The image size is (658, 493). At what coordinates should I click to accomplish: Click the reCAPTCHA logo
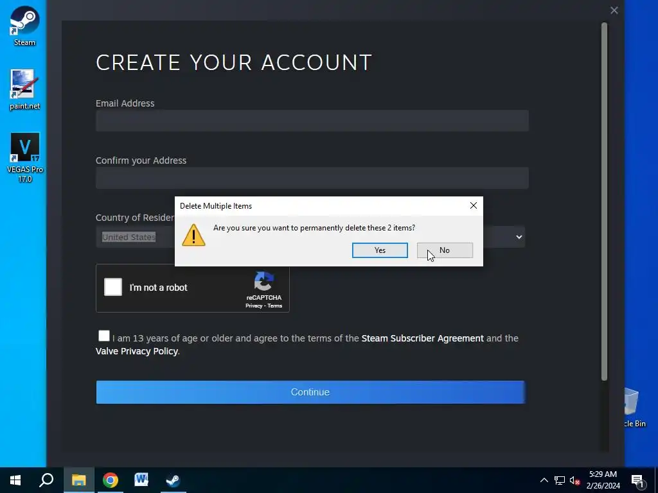263,281
